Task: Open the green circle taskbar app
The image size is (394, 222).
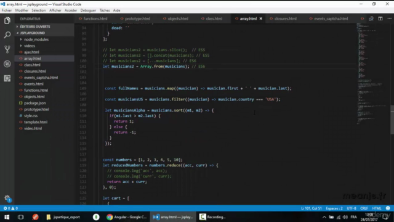Action: (x=96, y=217)
